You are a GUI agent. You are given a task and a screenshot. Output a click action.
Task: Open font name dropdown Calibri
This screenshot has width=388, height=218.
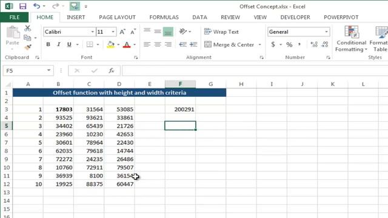93,32
